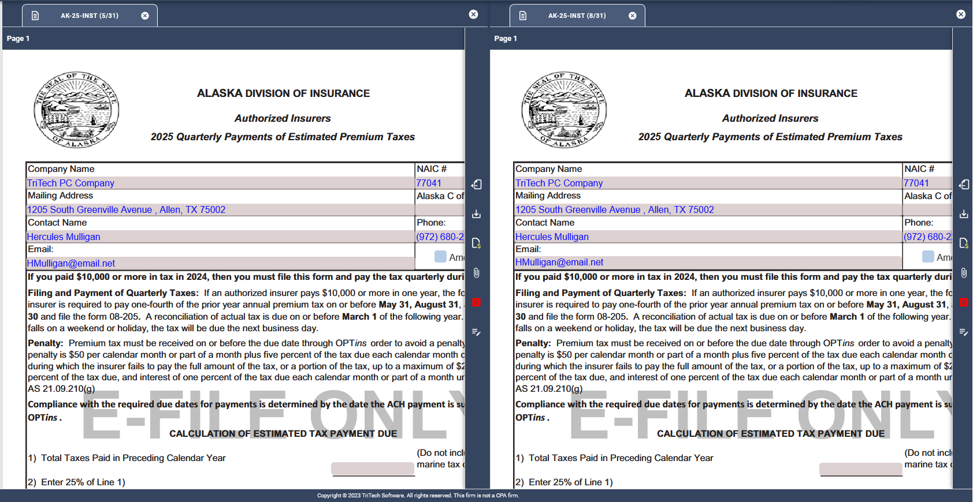
Task: Close the AK-25-INST (8/31) tab
Action: (x=633, y=16)
